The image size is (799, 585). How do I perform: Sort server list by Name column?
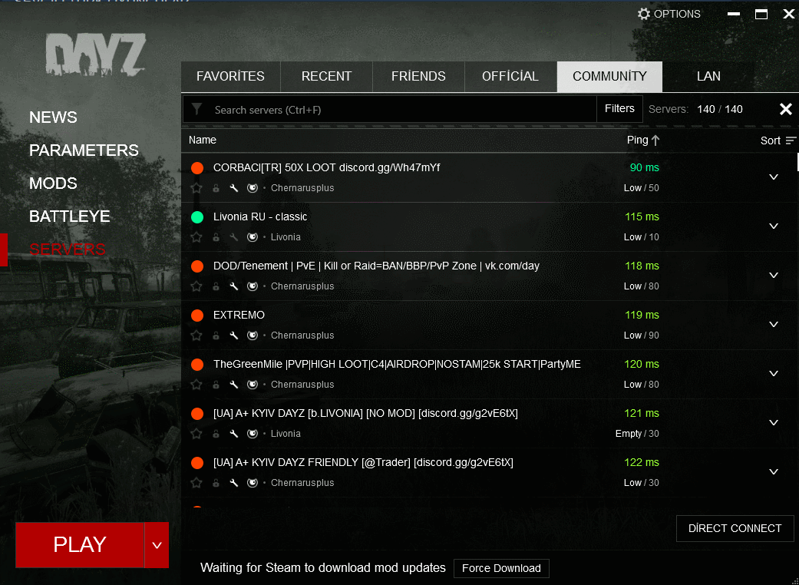click(203, 140)
